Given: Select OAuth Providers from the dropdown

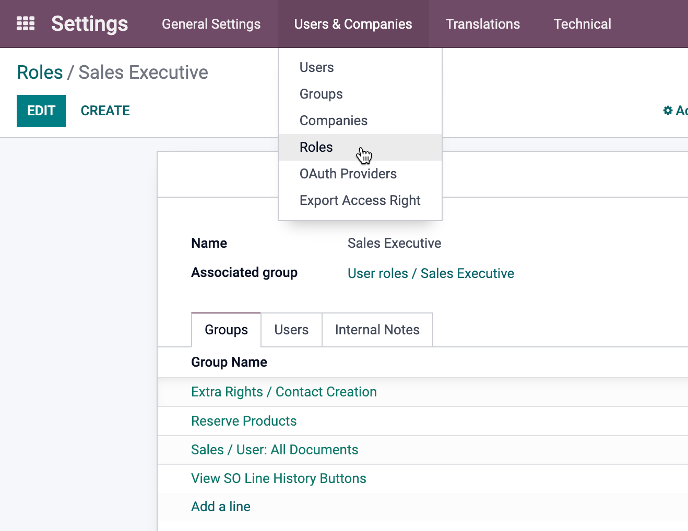Looking at the screenshot, I should coord(348,174).
